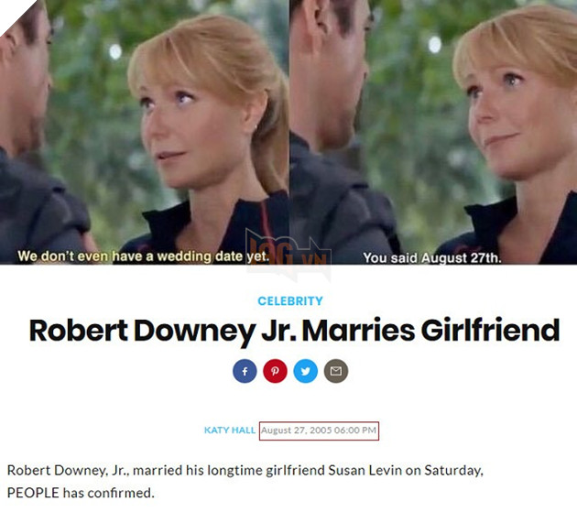Image resolution: width=577 pixels, height=512 pixels.
Task: Click the subtitle 'You said August 27th.'
Action: (432, 258)
